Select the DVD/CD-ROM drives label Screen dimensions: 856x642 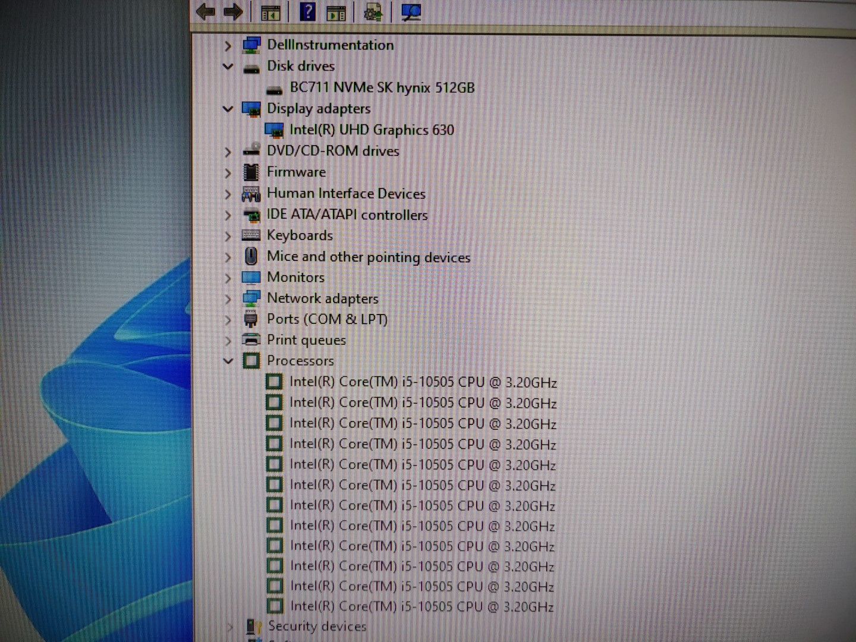click(333, 151)
